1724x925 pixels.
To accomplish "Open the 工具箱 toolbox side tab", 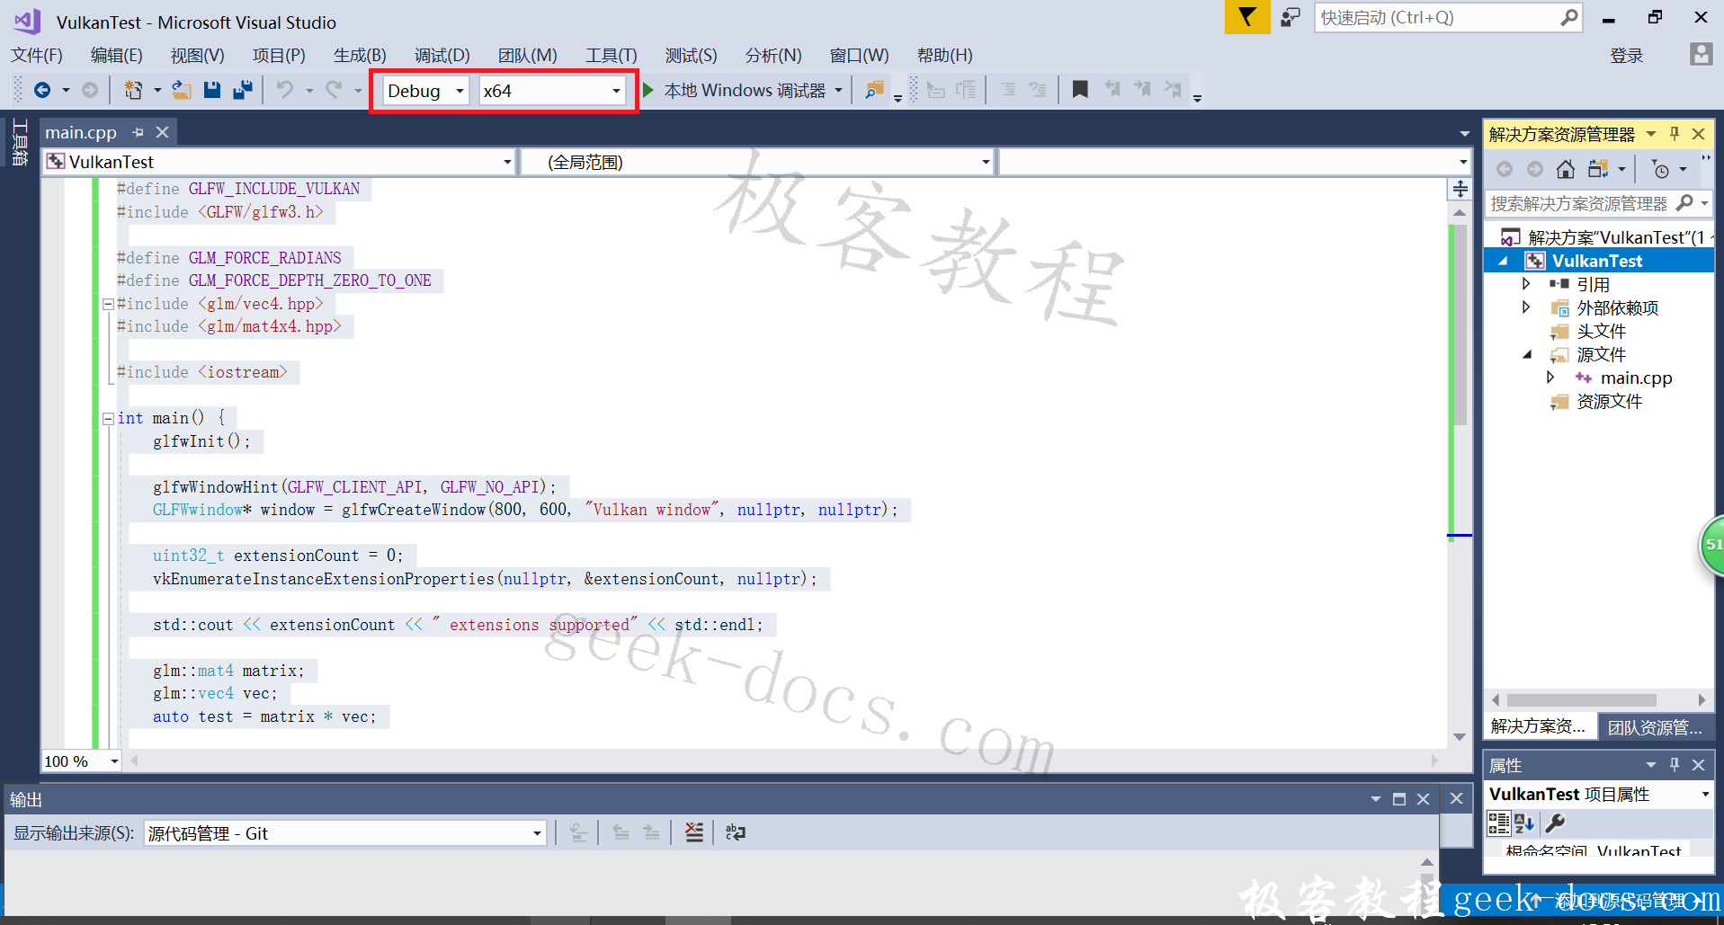I will pos(19,141).
